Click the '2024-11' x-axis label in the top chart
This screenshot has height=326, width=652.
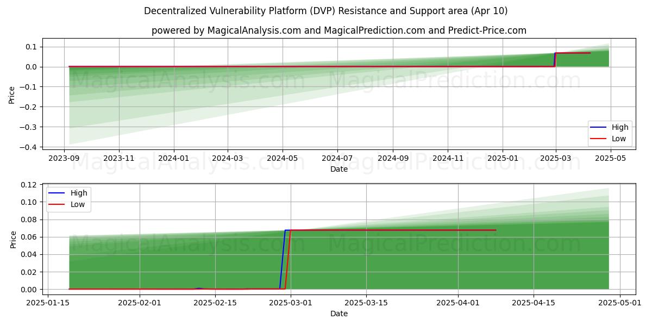448,158
